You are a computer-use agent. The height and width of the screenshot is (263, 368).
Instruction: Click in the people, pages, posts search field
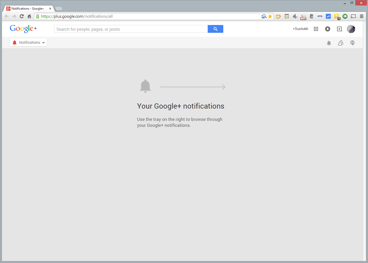pyautogui.click(x=131, y=29)
